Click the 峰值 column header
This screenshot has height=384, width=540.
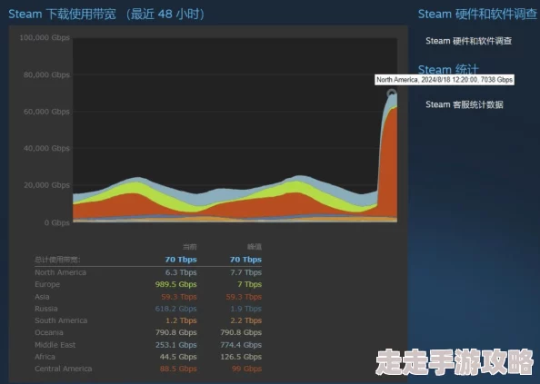(x=255, y=247)
